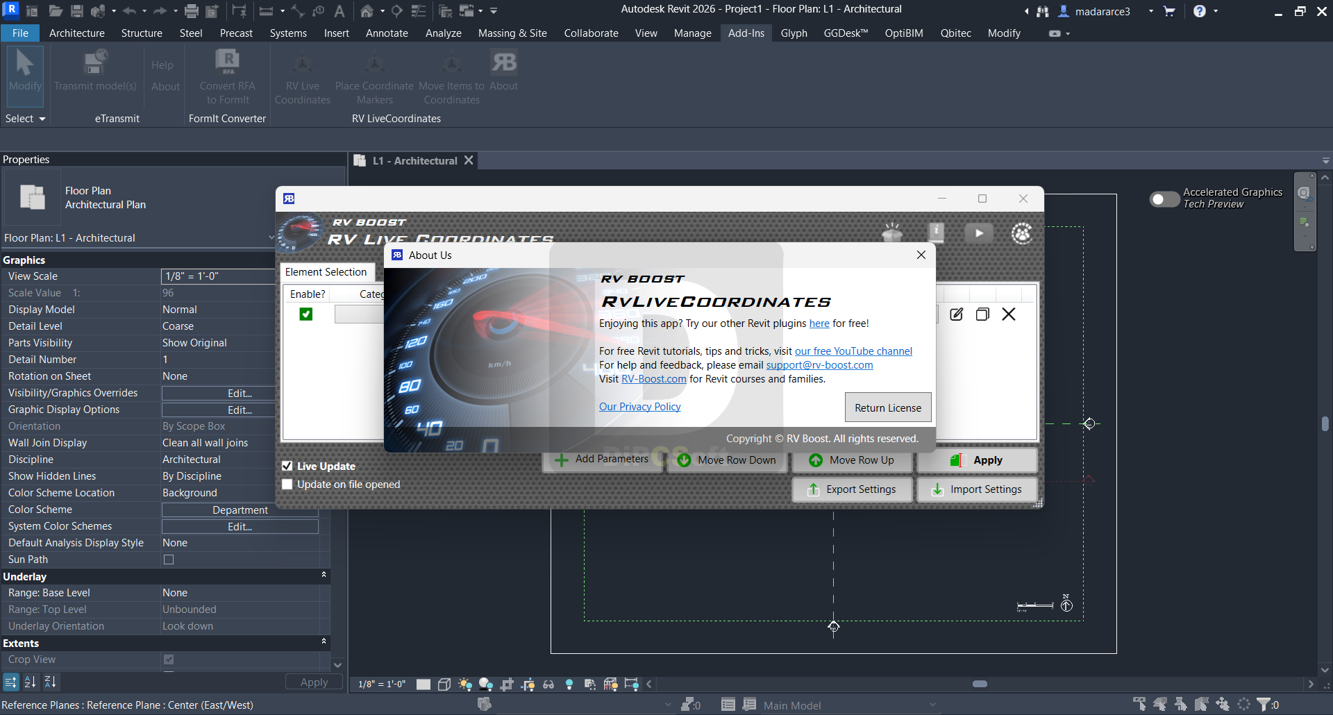This screenshot has width=1333, height=715.
Task: Click Temporary Hide/Isolate glasses icon
Action: [548, 684]
